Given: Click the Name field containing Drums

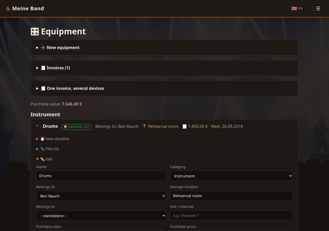Looking at the screenshot, I should click(101, 176).
